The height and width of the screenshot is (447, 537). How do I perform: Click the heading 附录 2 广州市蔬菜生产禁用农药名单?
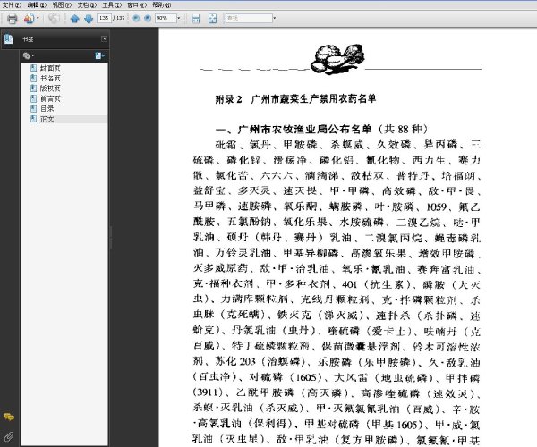pyautogui.click(x=295, y=99)
